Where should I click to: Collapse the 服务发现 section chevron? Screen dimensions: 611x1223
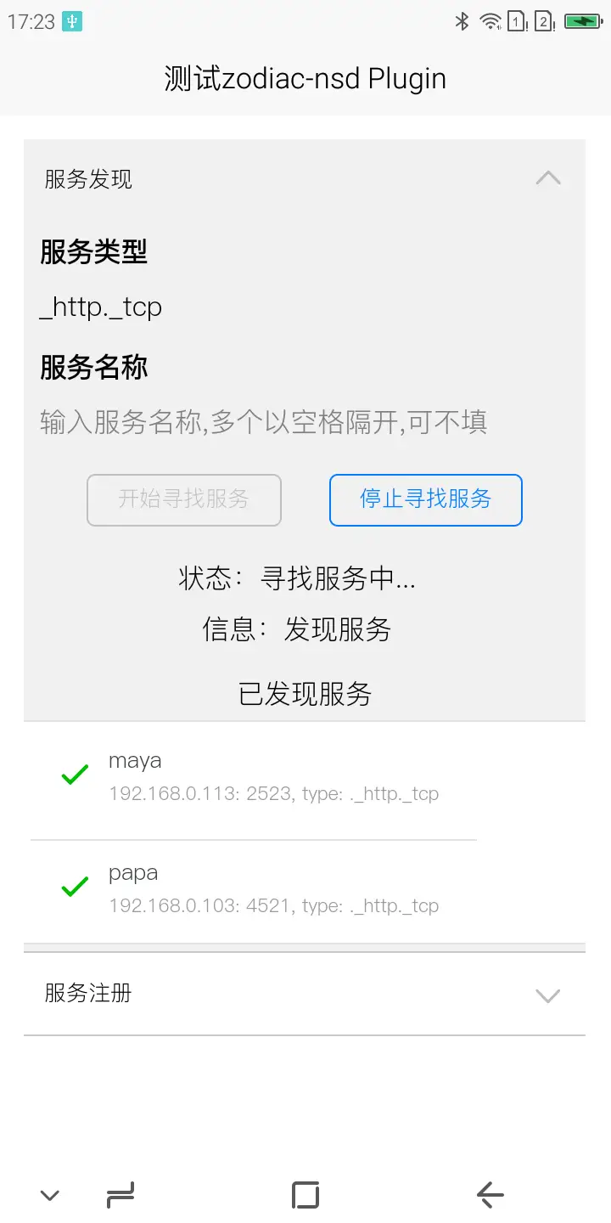tap(548, 178)
